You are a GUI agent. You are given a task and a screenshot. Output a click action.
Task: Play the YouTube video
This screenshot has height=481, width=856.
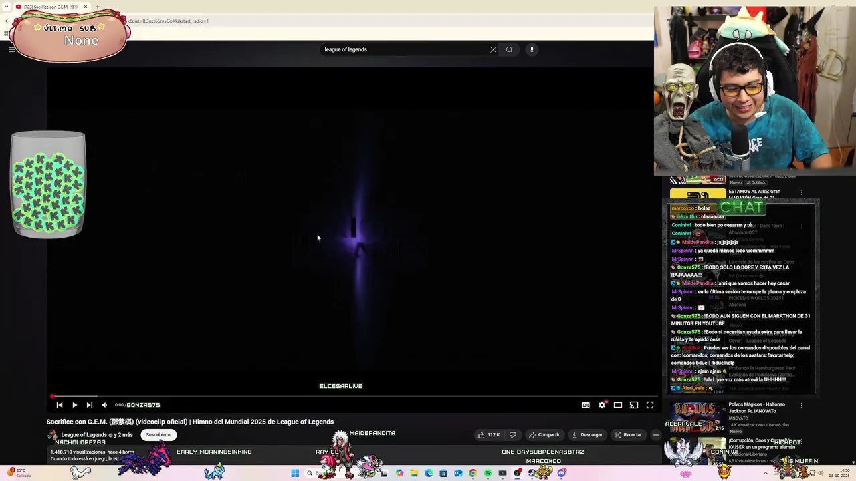tap(74, 405)
